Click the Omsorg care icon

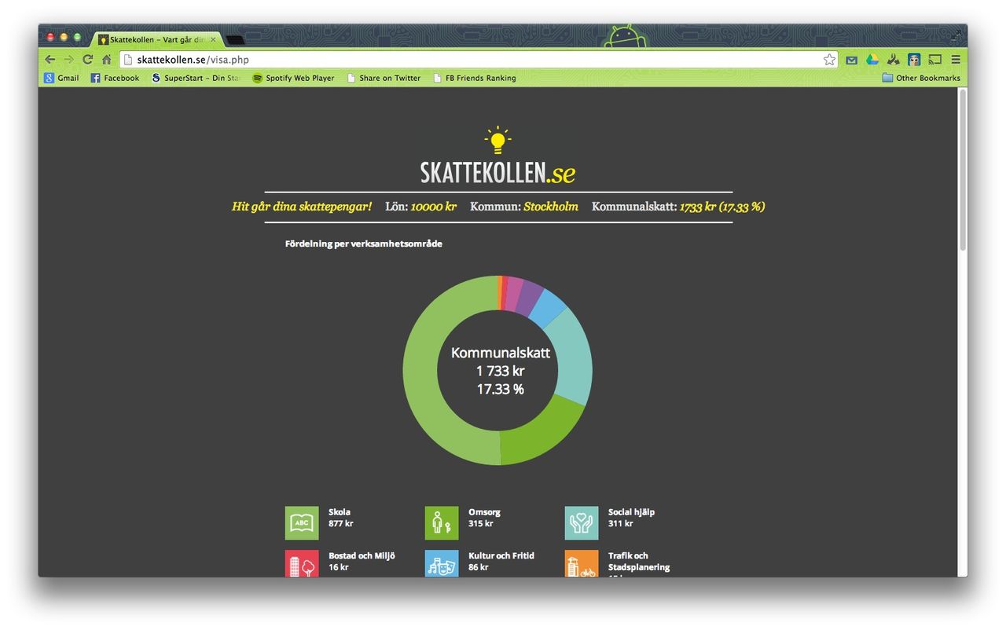(442, 523)
